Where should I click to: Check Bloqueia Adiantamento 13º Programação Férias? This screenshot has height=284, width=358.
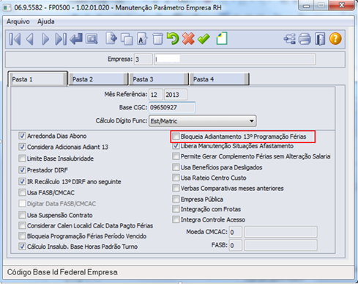pyautogui.click(x=176, y=136)
